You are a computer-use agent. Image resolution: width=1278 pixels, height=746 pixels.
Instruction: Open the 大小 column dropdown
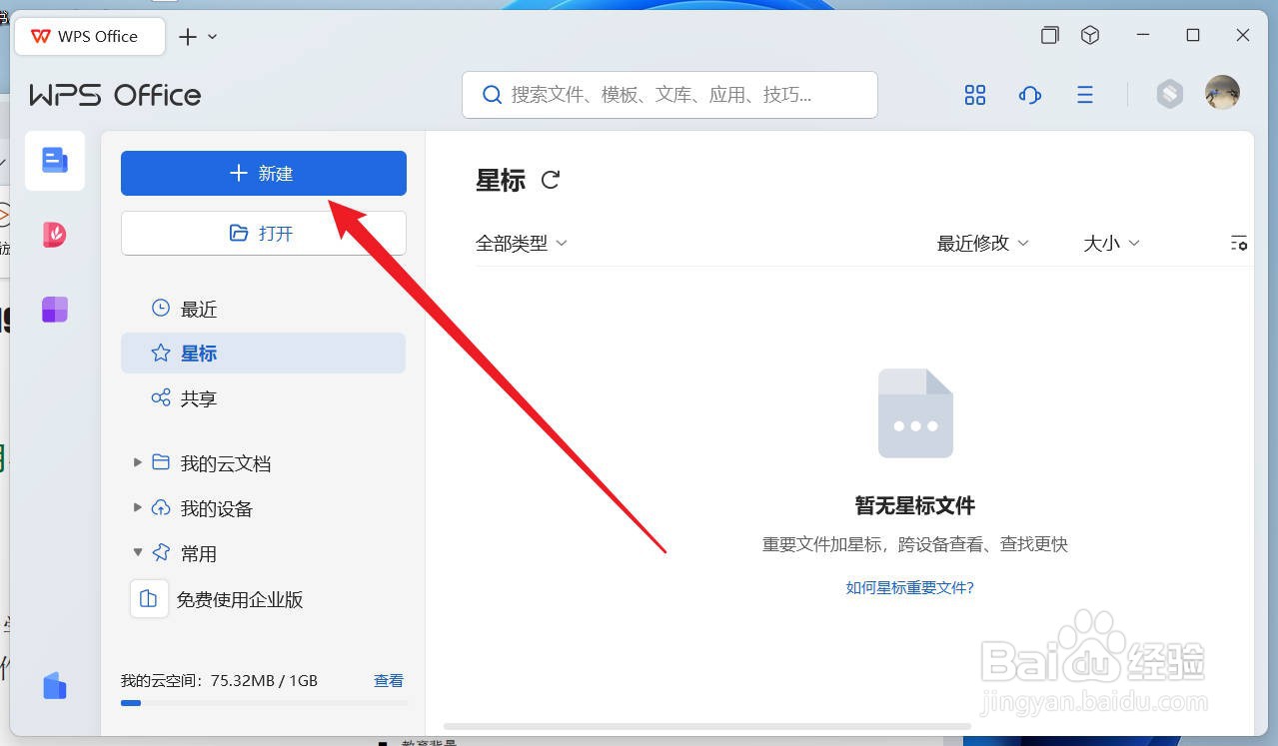(1112, 243)
